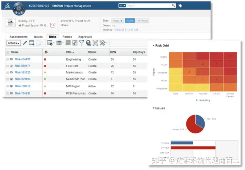The image size is (245, 170).
Task: Collapse the Risk Grid section
Action: pyautogui.click(x=154, y=45)
